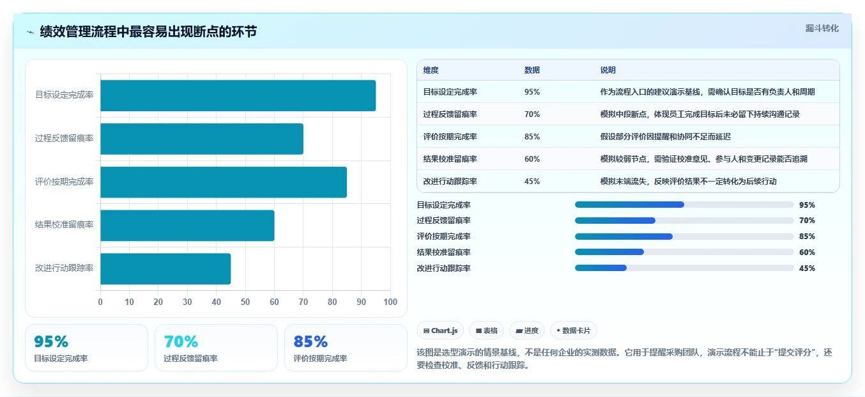Open the 85% 评价按期完成率 data card
The image size is (865, 397).
(x=346, y=348)
